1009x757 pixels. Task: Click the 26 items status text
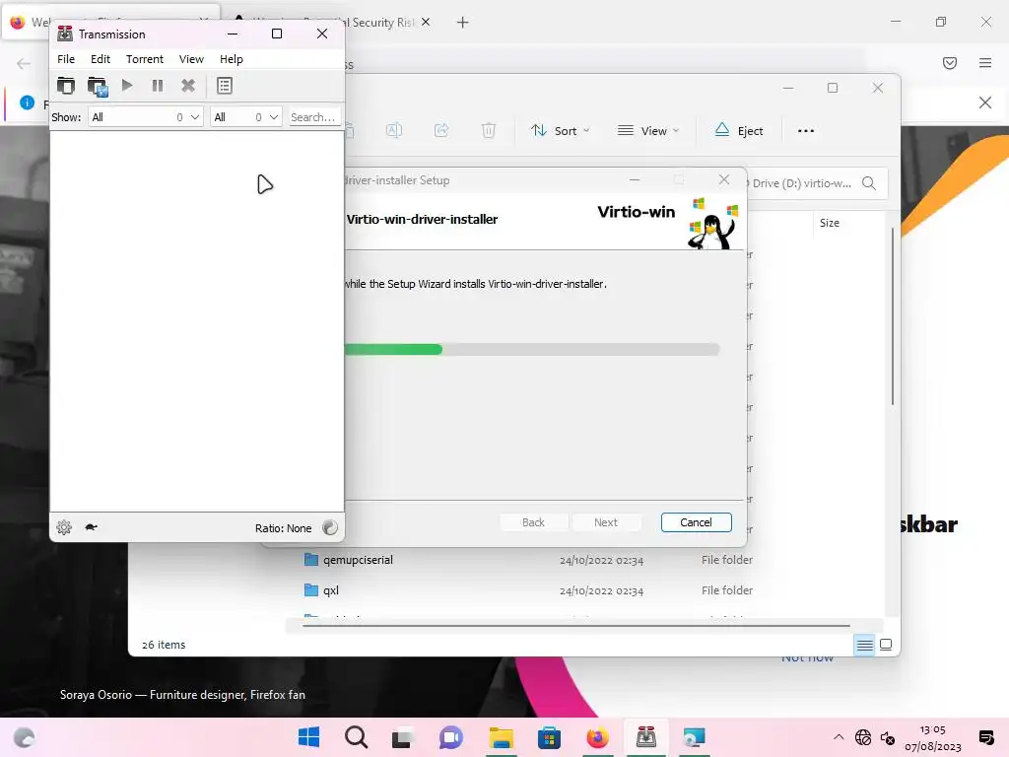click(x=164, y=645)
